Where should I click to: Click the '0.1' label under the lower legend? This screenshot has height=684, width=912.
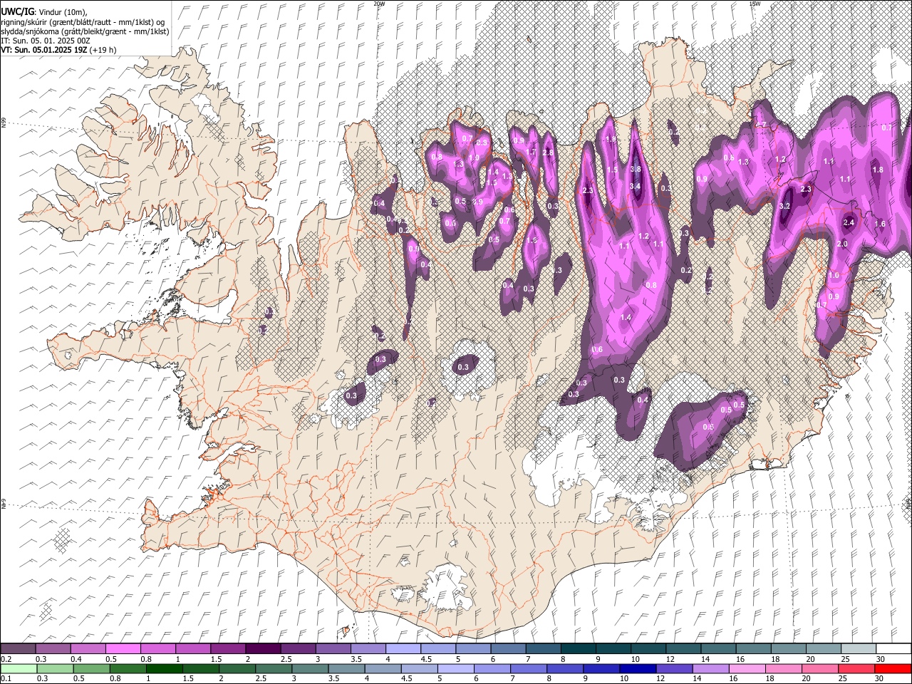click(5, 679)
